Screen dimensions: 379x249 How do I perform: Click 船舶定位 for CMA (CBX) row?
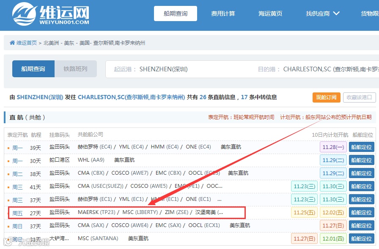pyautogui.click(x=362, y=173)
